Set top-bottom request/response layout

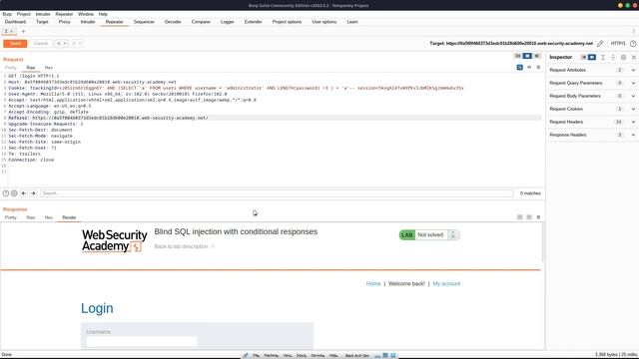pyautogui.click(x=527, y=56)
